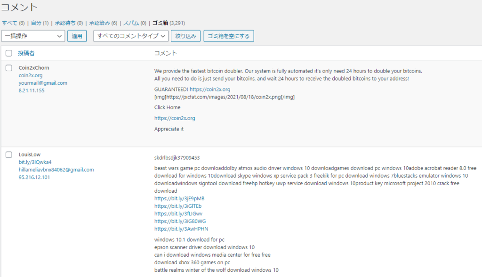Click text 'battle realms winter of the wolf'
This screenshot has width=482, height=277.
click(190, 270)
